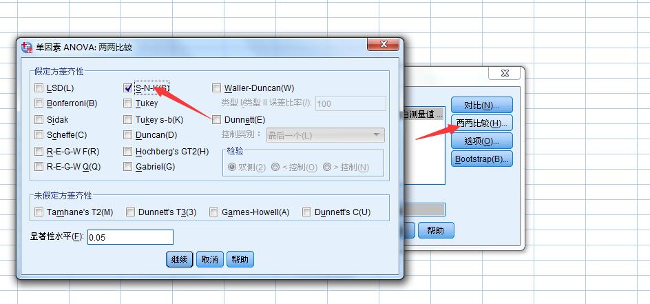The height and width of the screenshot is (304, 650).
Task: Check the Tukey s-b(K) option
Action: [x=127, y=120]
